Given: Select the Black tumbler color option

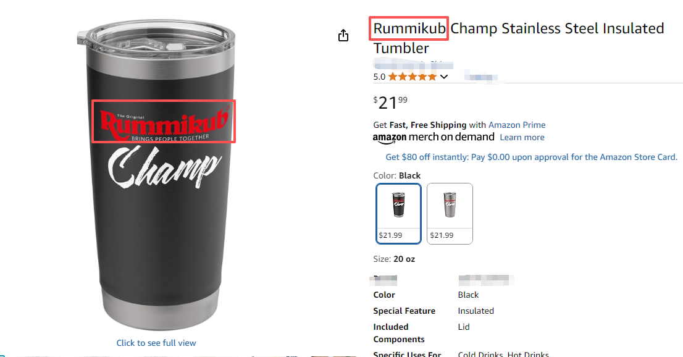Looking at the screenshot, I should tap(398, 213).
